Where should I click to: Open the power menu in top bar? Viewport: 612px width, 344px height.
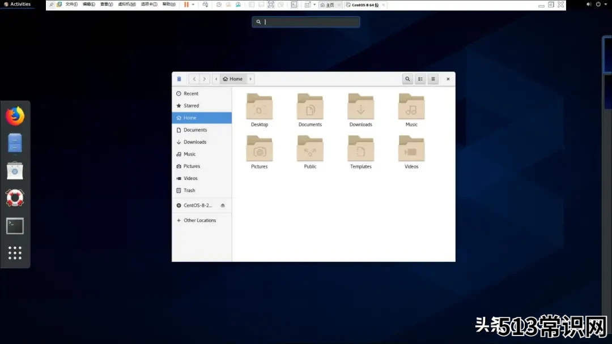tap(598, 5)
